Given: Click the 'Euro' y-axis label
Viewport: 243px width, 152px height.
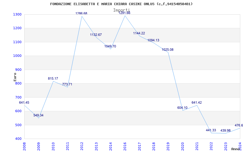Looking at the screenshot, I should 15,77.
